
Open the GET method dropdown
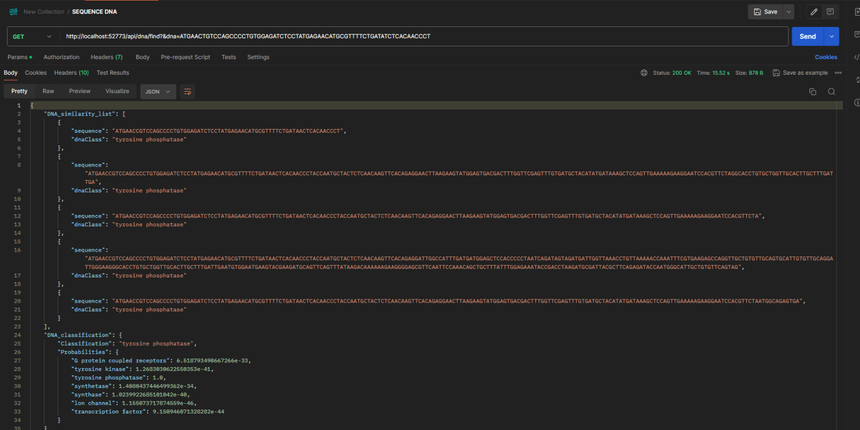[x=32, y=37]
